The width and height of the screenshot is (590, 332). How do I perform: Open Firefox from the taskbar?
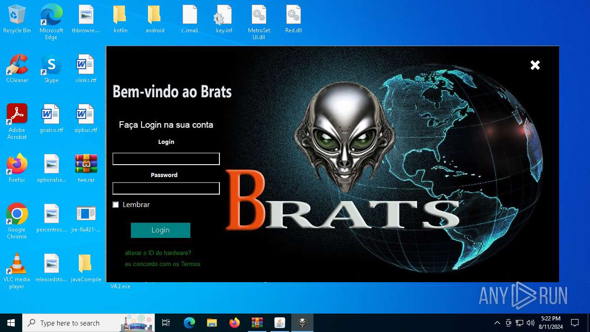coord(235,323)
